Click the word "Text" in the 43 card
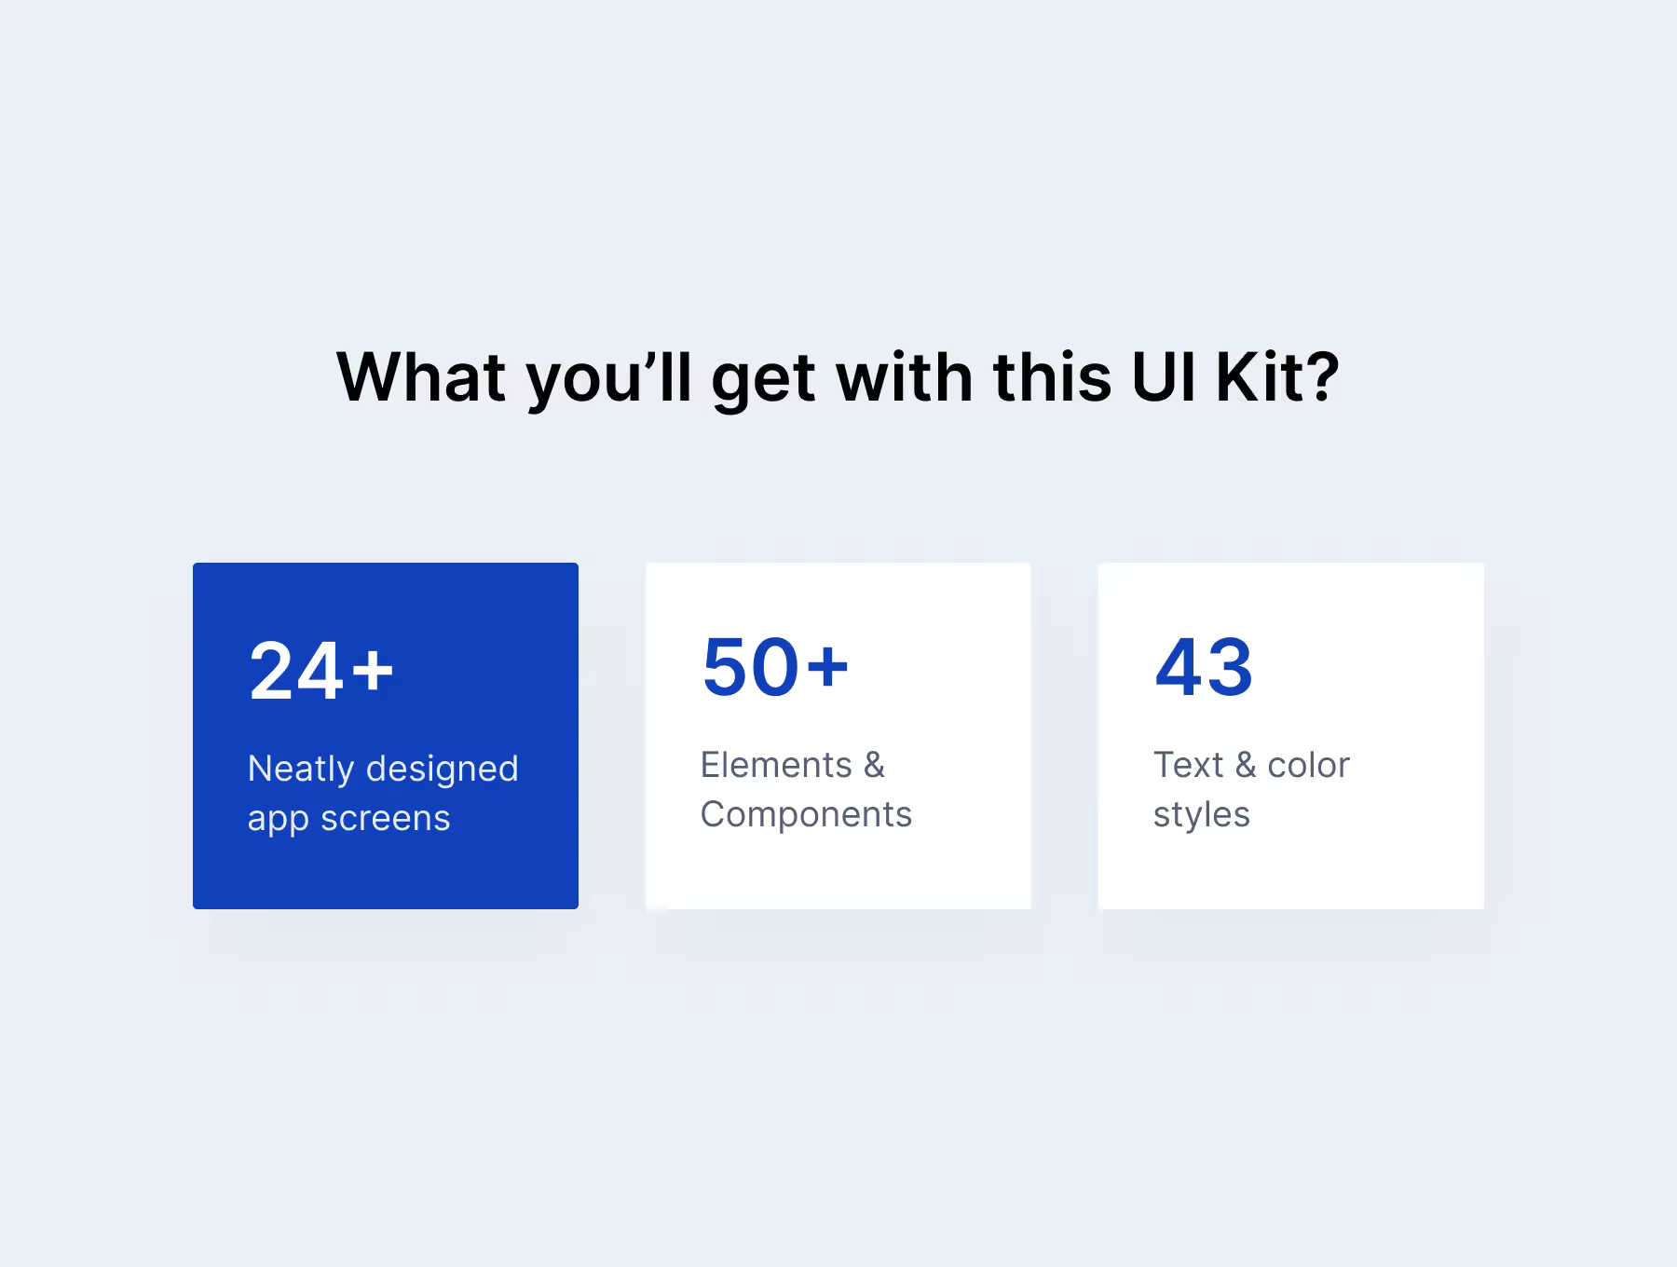1677x1267 pixels. 1188,765
